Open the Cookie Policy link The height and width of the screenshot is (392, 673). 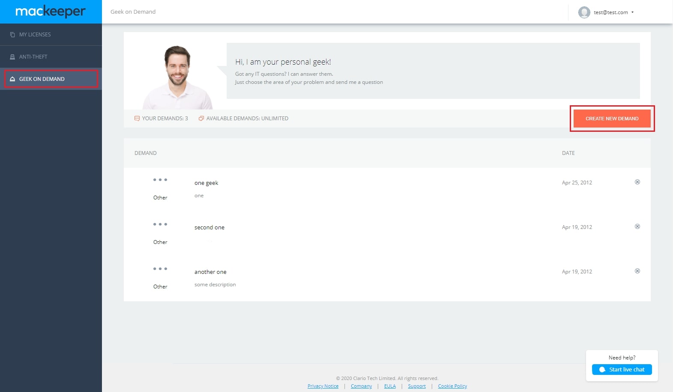(452, 386)
